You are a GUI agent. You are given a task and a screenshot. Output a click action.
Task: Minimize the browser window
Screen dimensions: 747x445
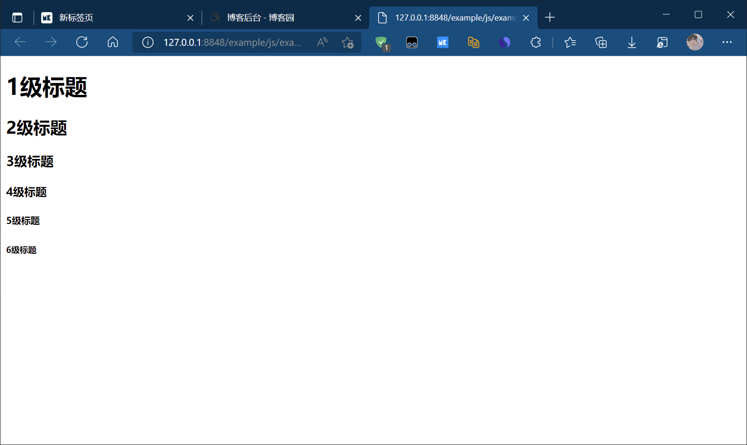coord(666,14)
